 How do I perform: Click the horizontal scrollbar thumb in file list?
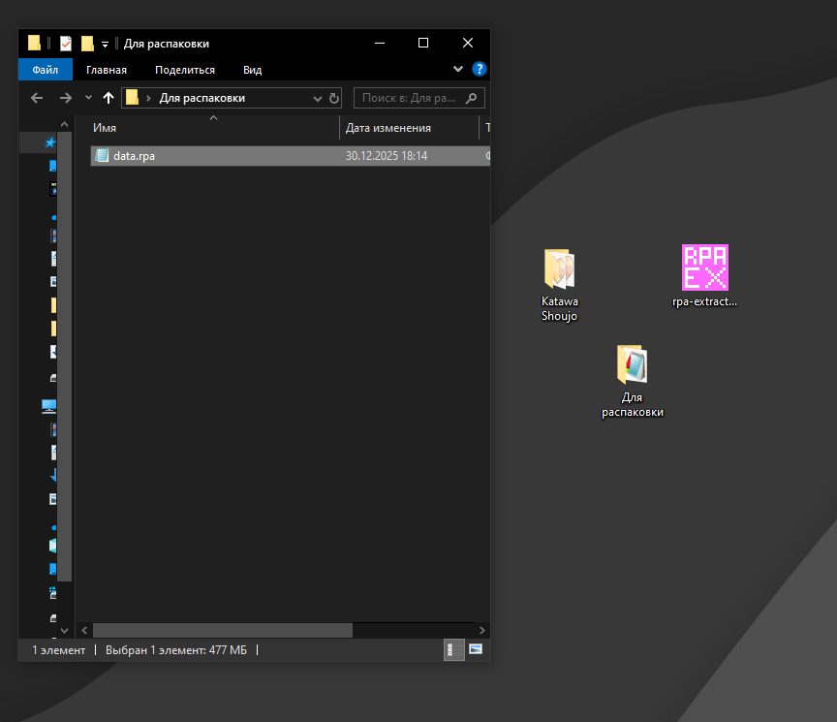pyautogui.click(x=223, y=631)
